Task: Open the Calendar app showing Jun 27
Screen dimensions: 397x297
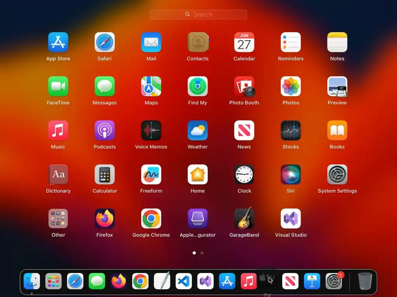Action: 244,42
